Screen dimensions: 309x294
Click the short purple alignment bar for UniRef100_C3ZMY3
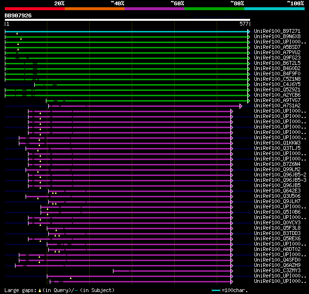(172, 271)
